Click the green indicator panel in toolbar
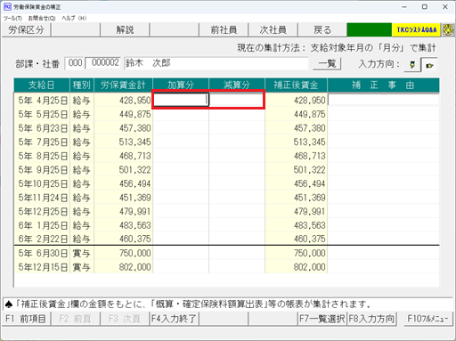This screenshot has height=341, width=456. pyautogui.click(x=369, y=30)
